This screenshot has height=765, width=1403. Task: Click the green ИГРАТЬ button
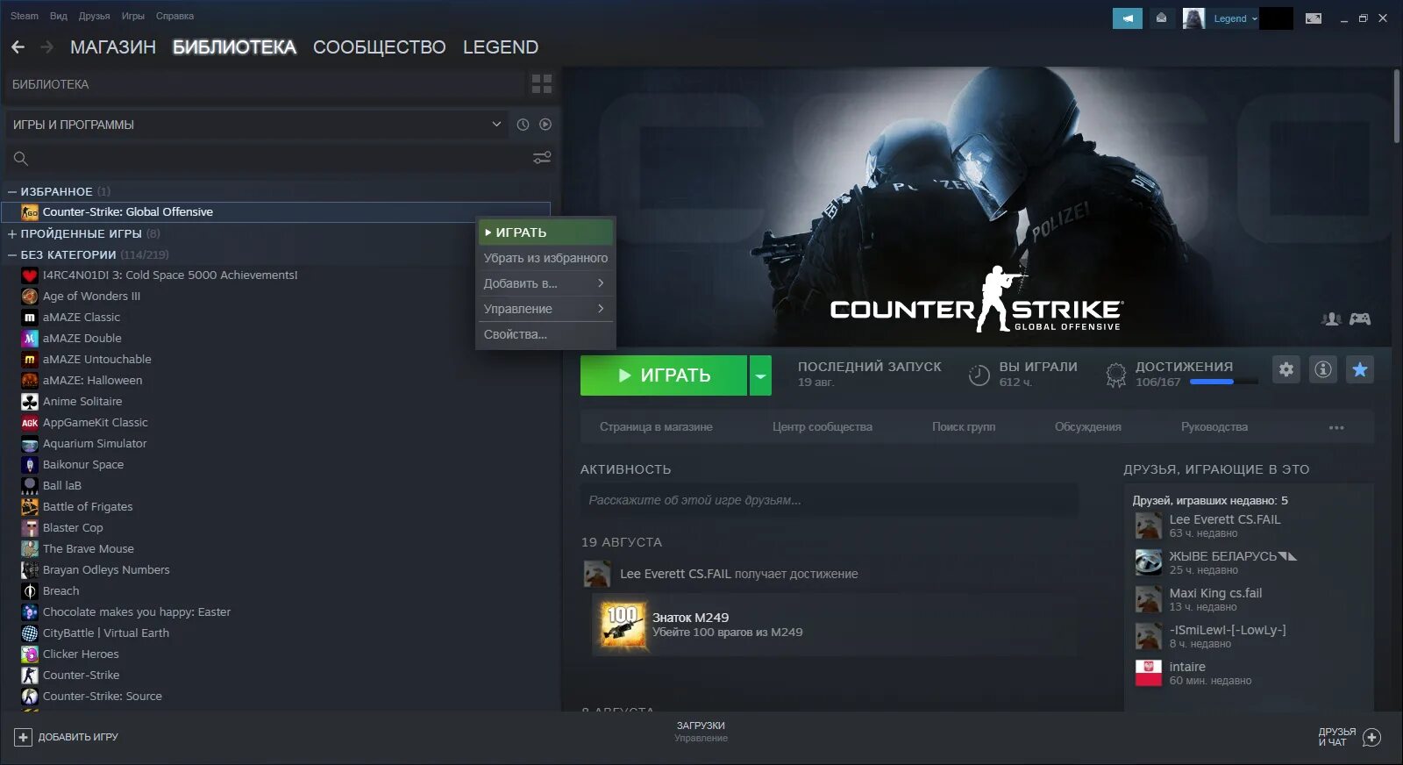(x=664, y=375)
